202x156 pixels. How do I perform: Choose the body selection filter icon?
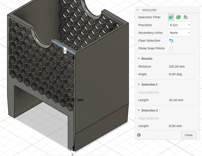click(x=178, y=17)
